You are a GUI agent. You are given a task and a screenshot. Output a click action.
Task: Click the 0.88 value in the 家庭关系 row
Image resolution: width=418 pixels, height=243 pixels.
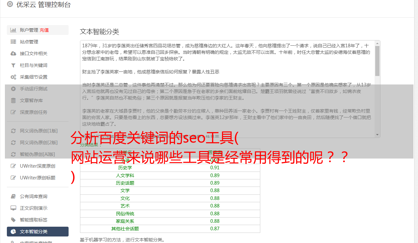pyautogui.click(x=215, y=221)
